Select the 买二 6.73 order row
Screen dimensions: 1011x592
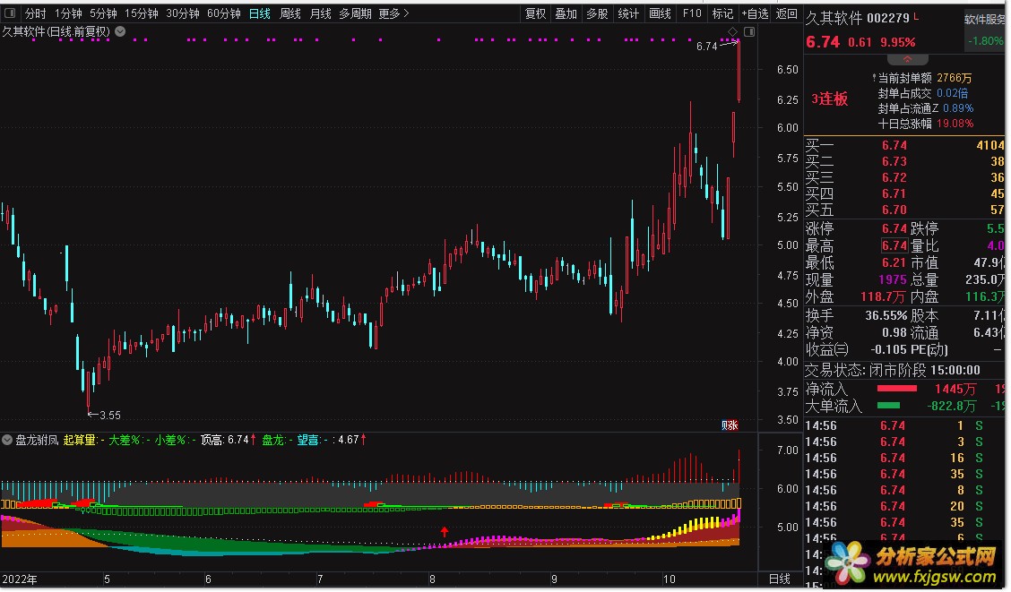pos(904,162)
